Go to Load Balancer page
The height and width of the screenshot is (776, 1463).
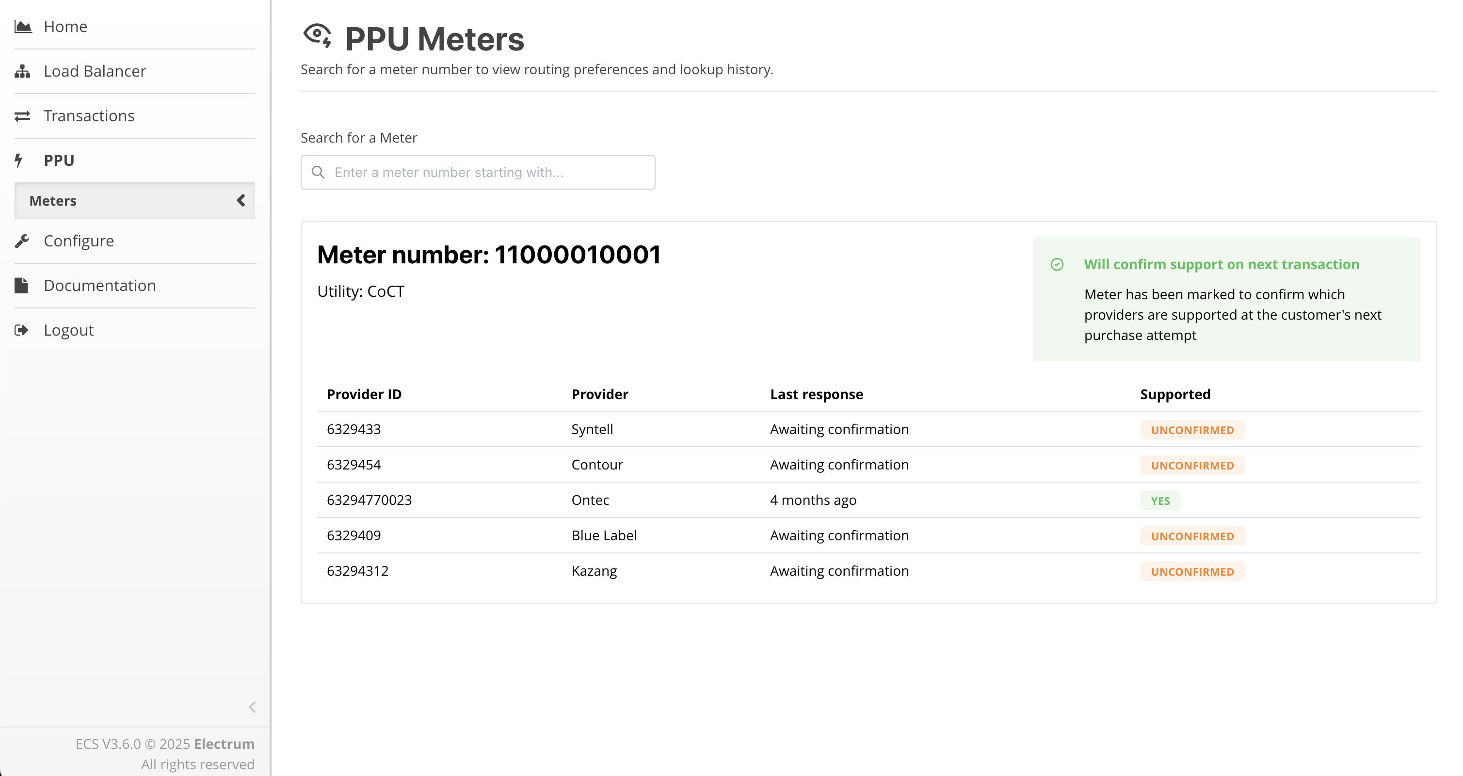tap(95, 71)
